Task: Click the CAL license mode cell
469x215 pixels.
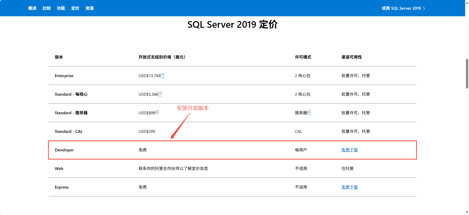Action: point(298,131)
